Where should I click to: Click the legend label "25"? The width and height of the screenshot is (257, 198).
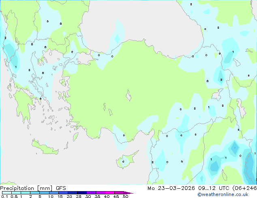click(x=79, y=196)
